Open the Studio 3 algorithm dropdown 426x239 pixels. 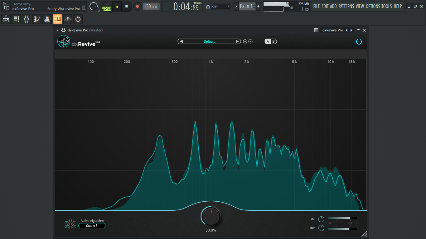(x=92, y=226)
